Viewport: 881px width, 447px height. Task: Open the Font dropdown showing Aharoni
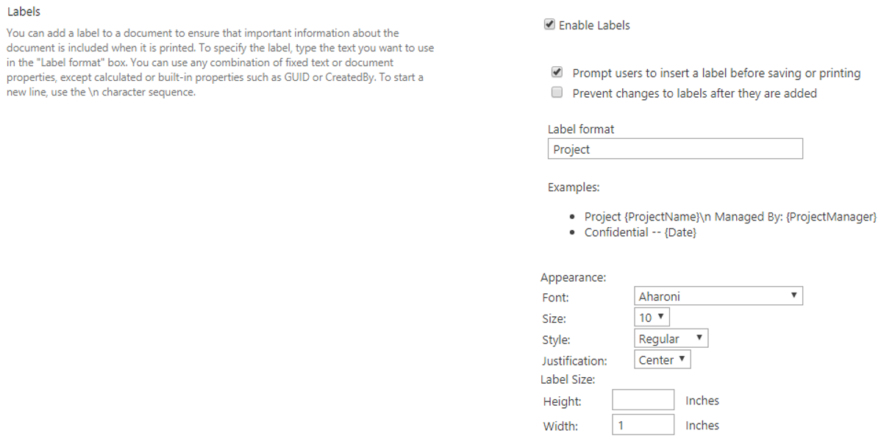point(718,296)
